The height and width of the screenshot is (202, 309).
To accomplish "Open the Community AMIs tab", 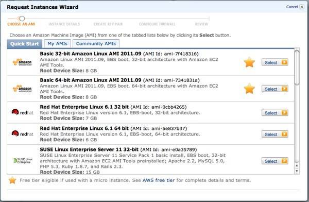I will click(96, 44).
